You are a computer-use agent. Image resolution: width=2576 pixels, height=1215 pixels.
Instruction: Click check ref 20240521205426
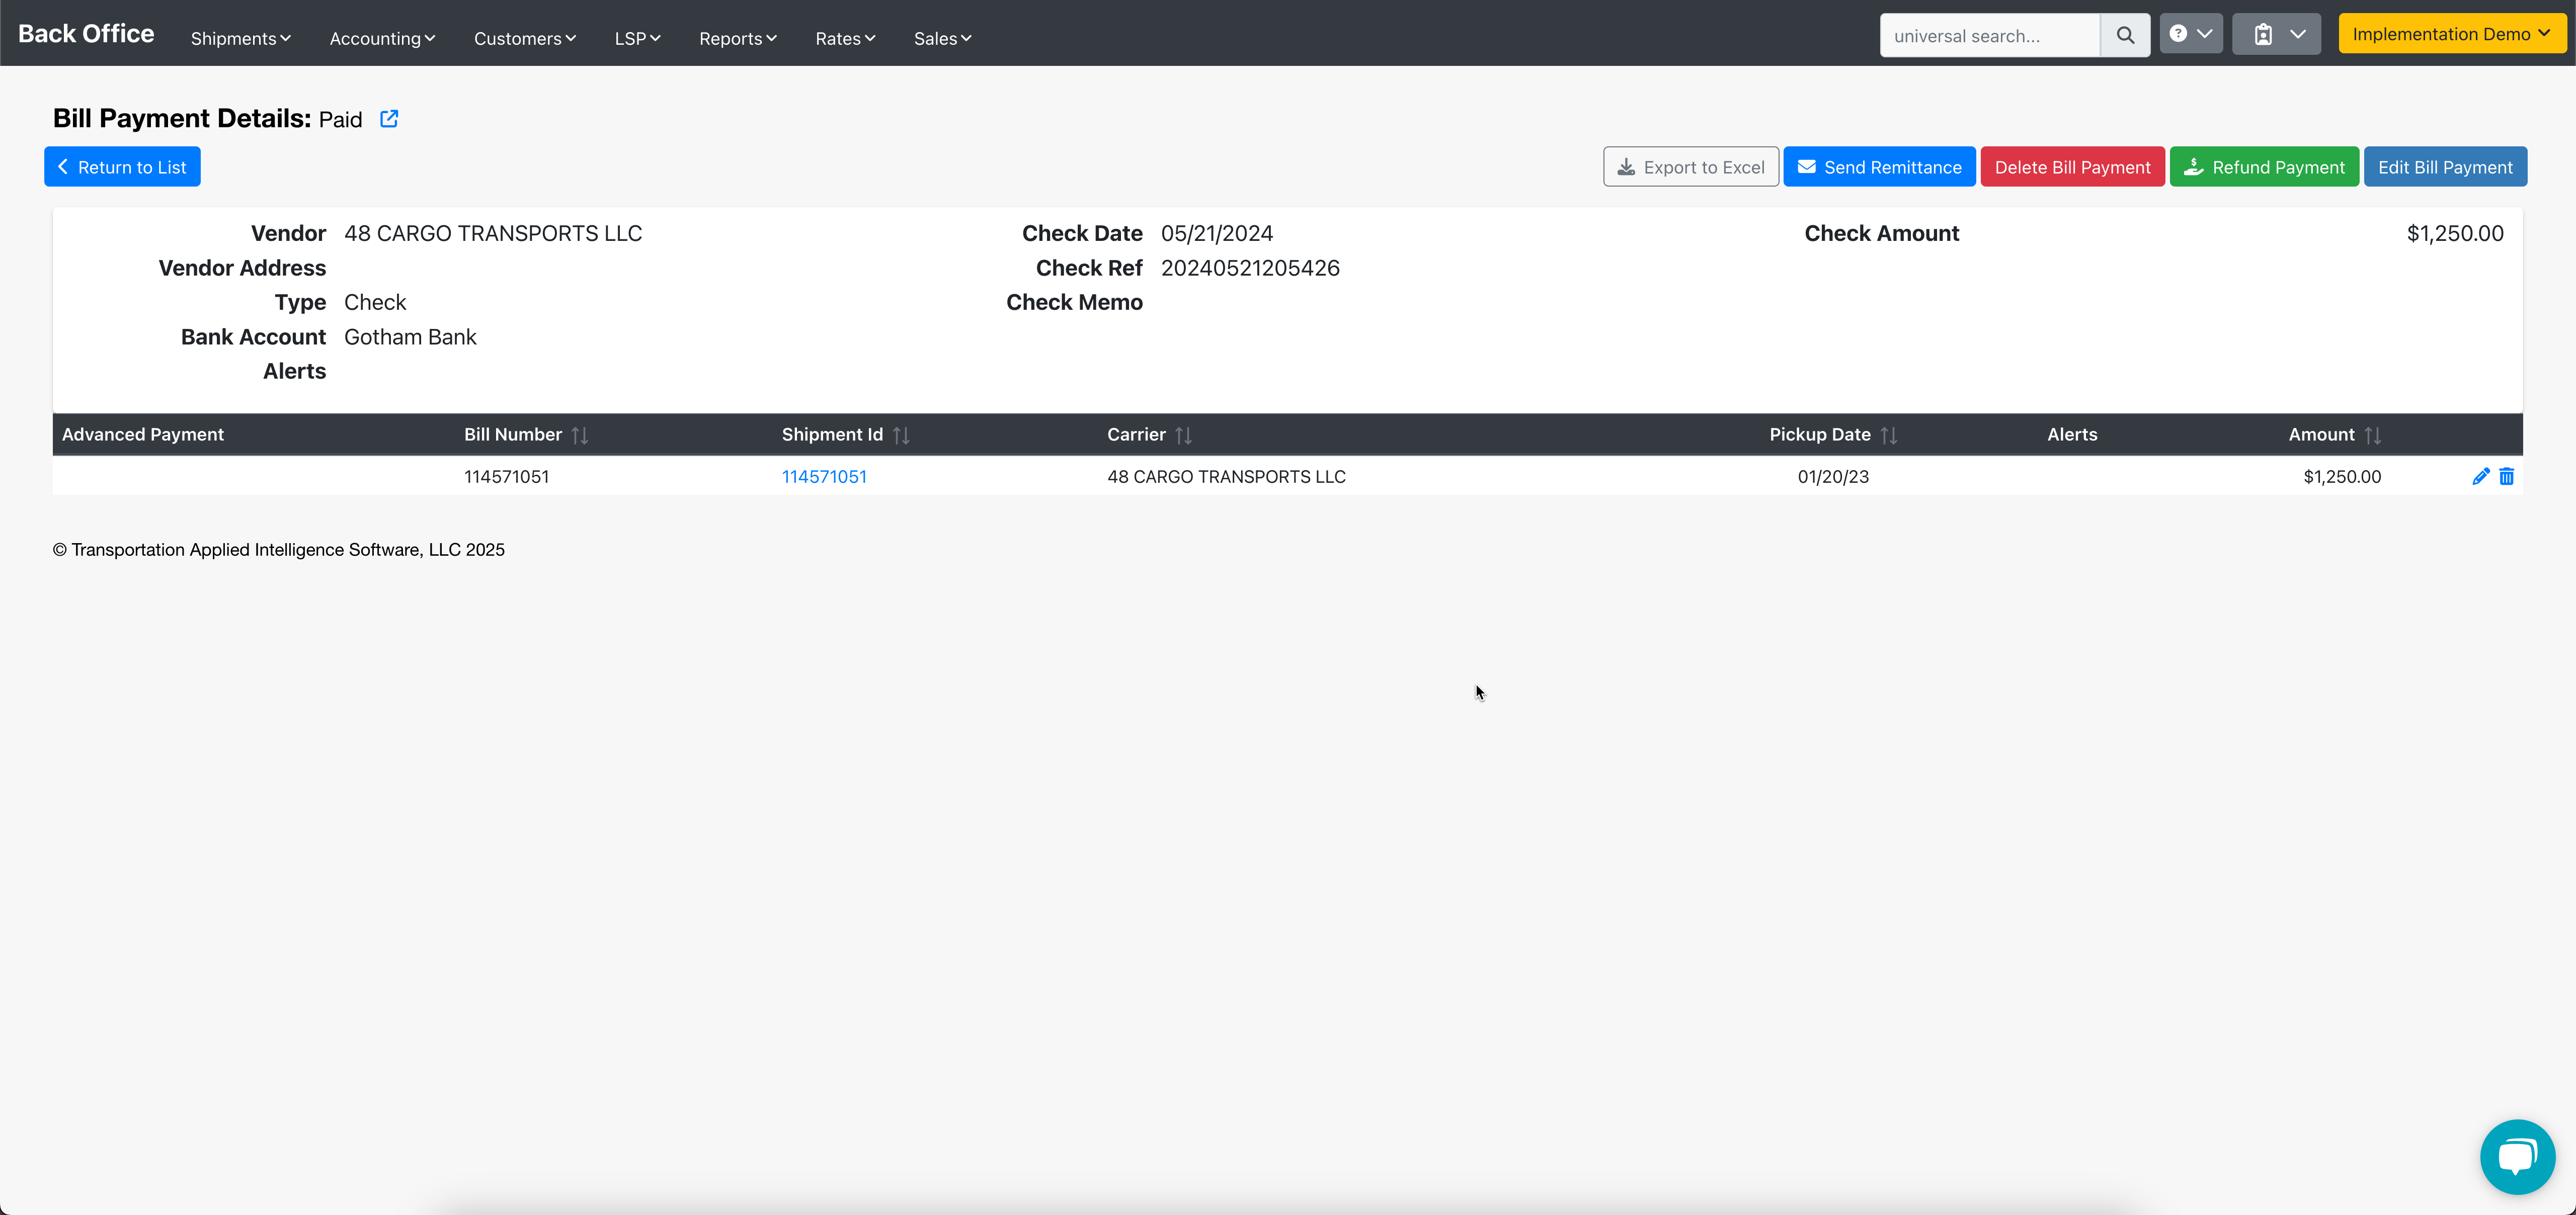(x=1250, y=268)
